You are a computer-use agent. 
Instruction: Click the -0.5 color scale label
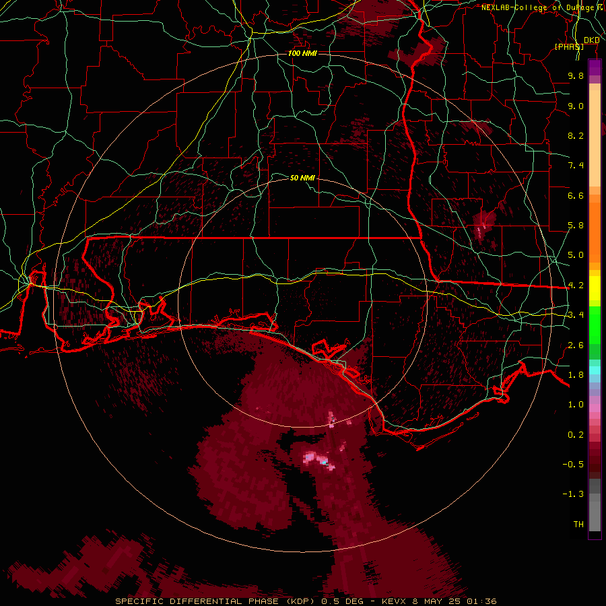pos(573,465)
